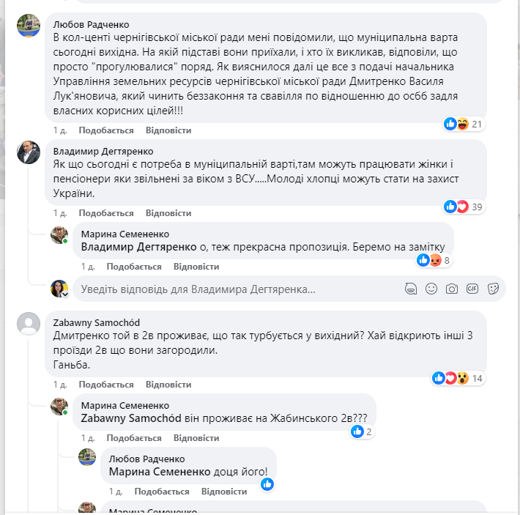Click Zabawny Samochód's gray profile avatar
Screen dimensions: 520x515
point(29,323)
